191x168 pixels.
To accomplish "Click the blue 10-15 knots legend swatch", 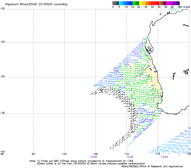I will (129, 3).
